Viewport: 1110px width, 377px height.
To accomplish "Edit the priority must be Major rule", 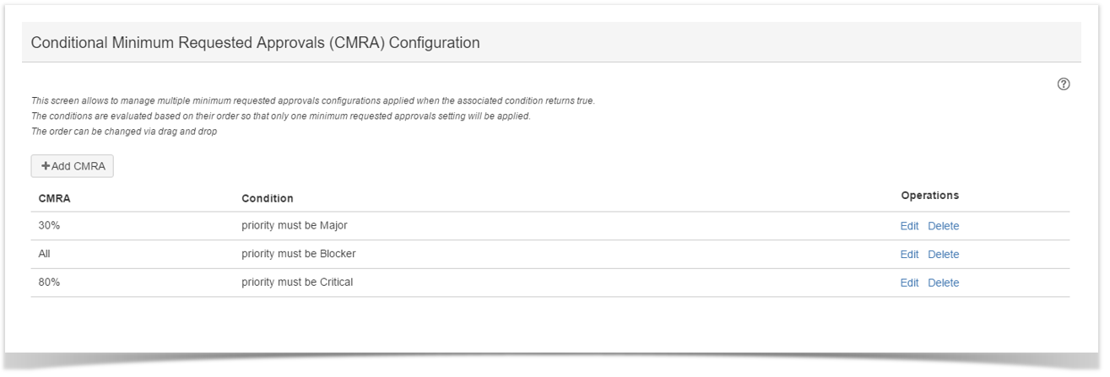I will (909, 226).
